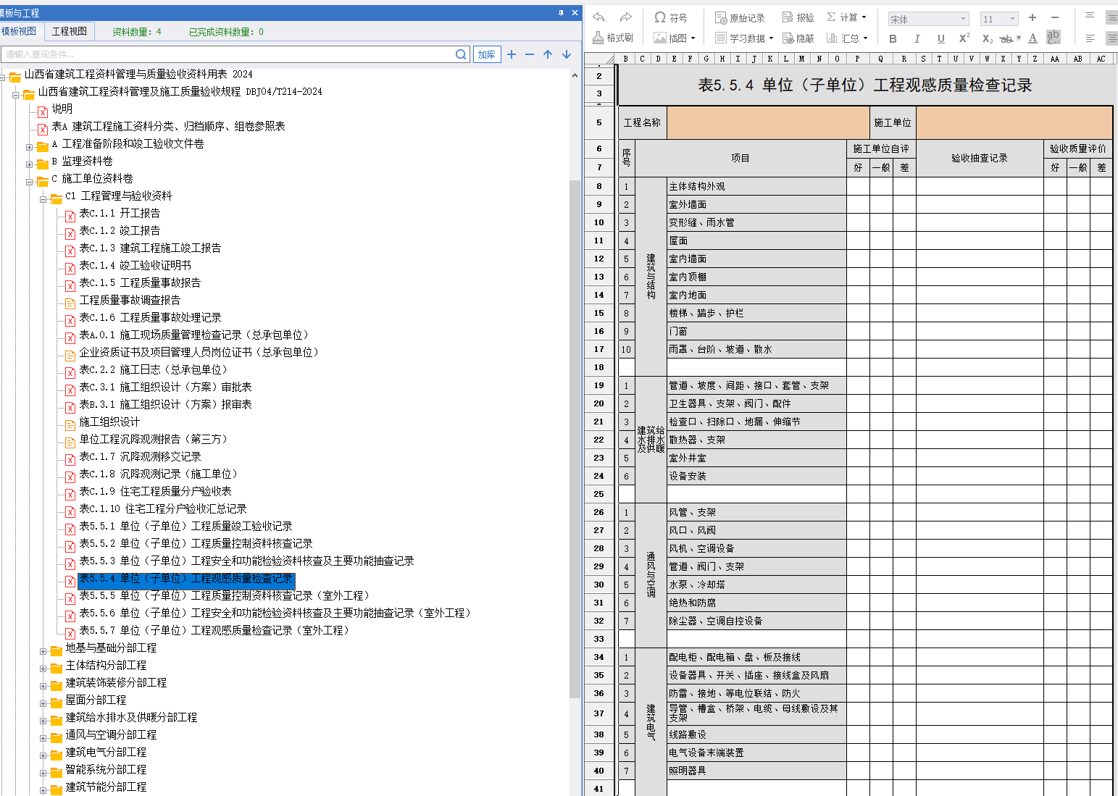
Task: Click the search magnifier icon
Action: pyautogui.click(x=461, y=54)
